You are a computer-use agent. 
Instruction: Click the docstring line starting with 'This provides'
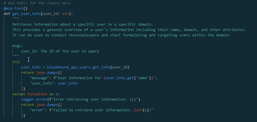click(129, 30)
